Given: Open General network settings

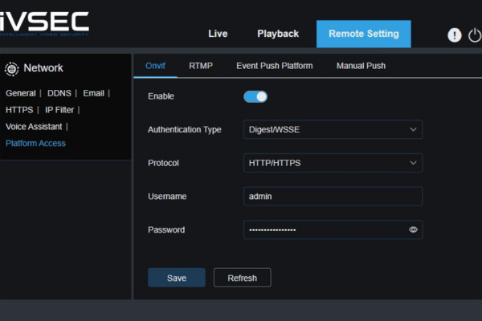Looking at the screenshot, I should point(21,93).
